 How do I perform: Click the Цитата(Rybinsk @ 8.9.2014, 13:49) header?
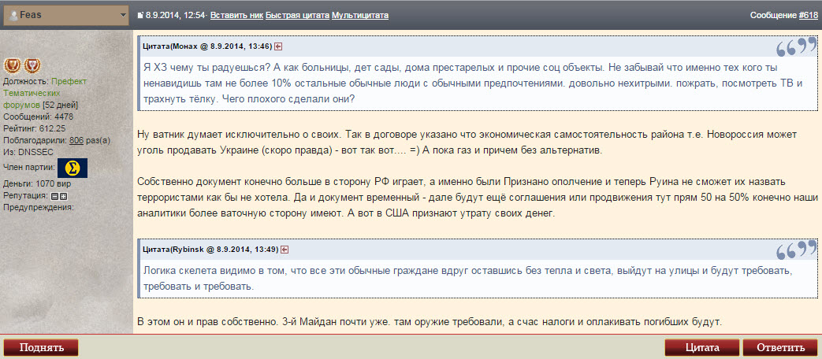pos(210,249)
